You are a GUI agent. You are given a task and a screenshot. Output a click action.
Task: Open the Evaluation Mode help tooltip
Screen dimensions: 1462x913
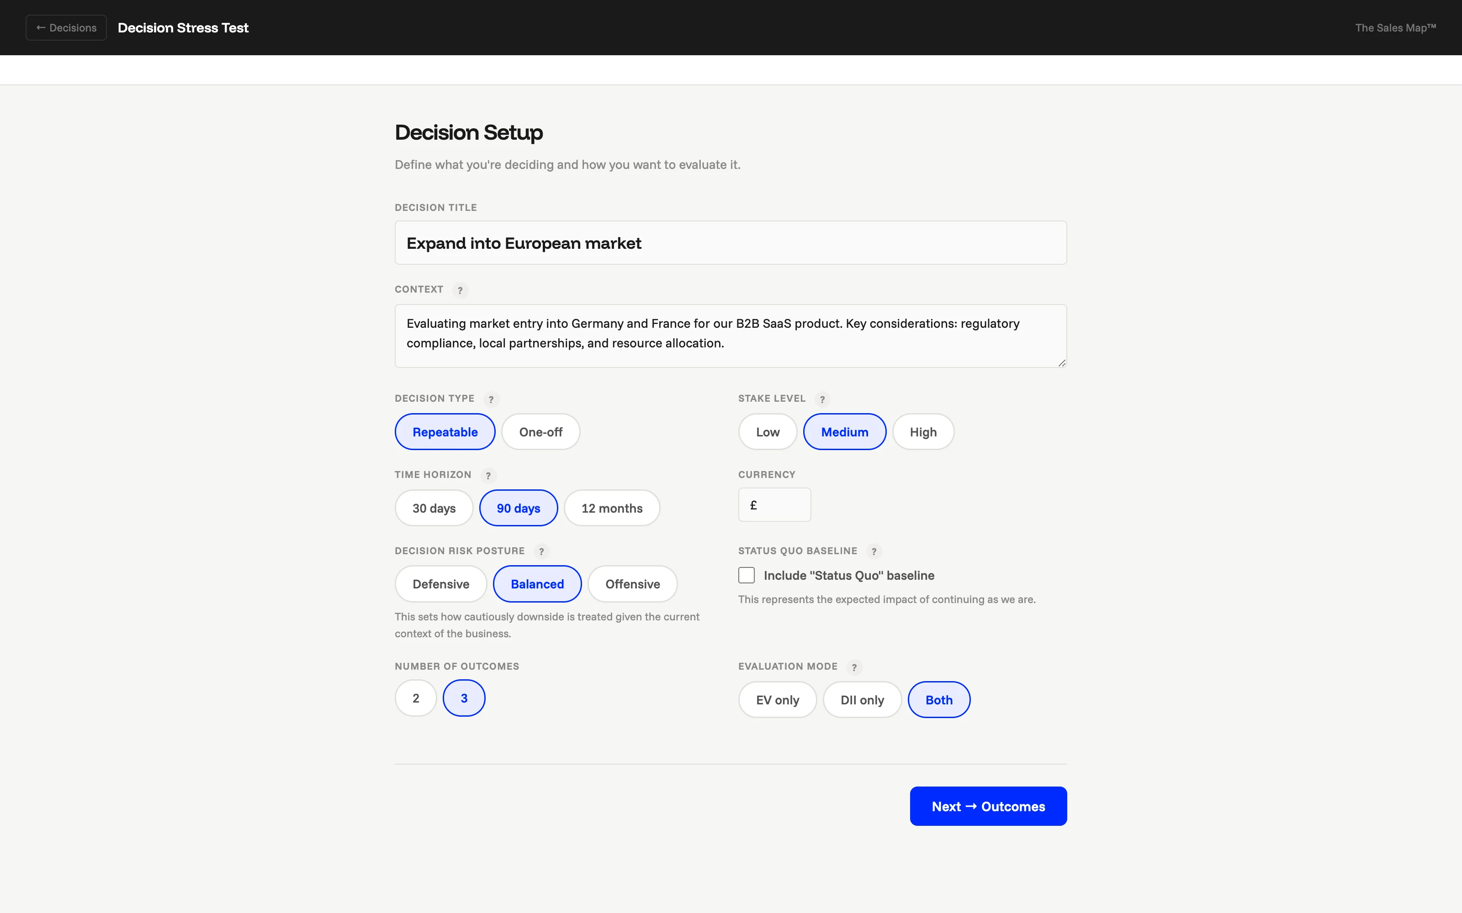(854, 667)
